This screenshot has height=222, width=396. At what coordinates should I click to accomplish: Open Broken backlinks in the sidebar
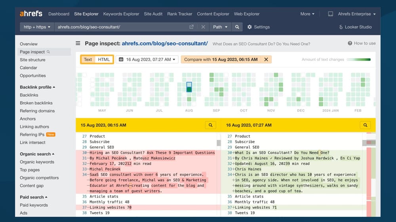(36, 103)
